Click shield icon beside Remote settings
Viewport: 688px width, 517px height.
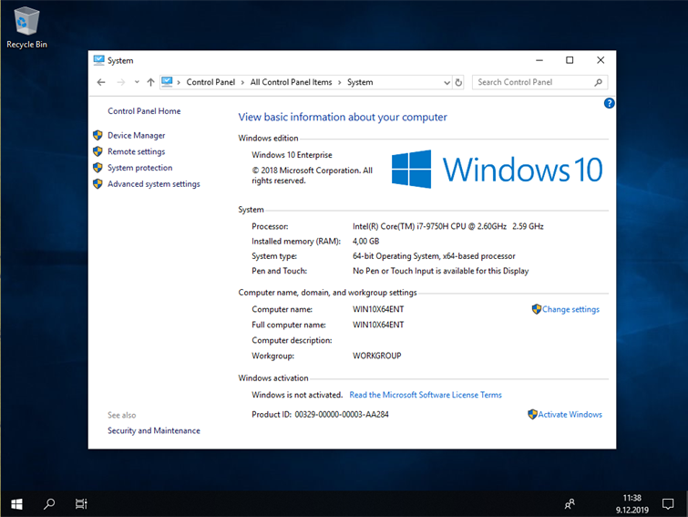[x=98, y=151]
